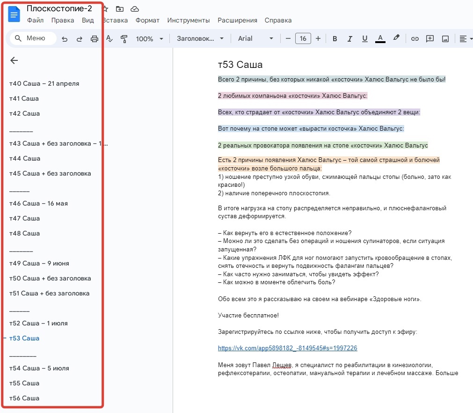Jump to outline item т54 Саша – 5 июля
The image size is (473, 413).
(x=39, y=369)
